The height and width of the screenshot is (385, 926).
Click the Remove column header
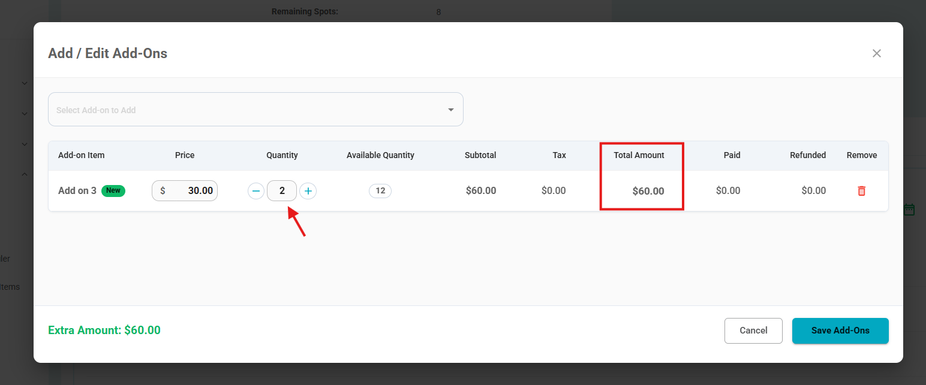[x=862, y=155]
